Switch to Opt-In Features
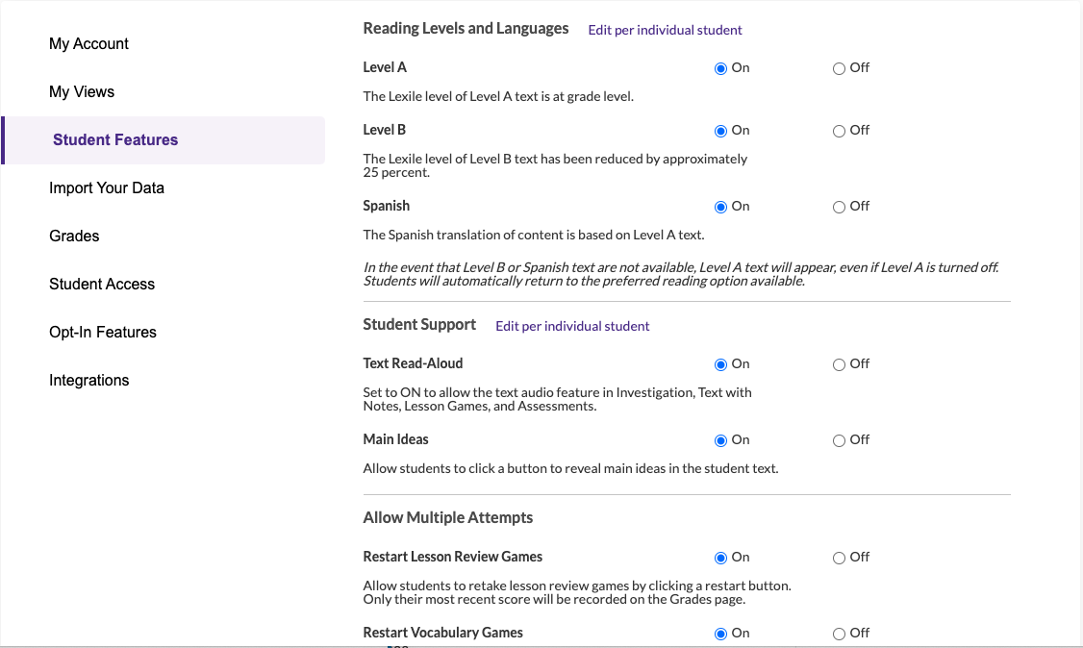This screenshot has width=1083, height=648. [x=102, y=332]
